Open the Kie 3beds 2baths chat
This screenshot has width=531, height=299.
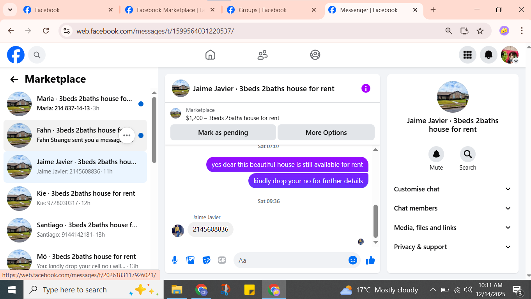click(75, 198)
